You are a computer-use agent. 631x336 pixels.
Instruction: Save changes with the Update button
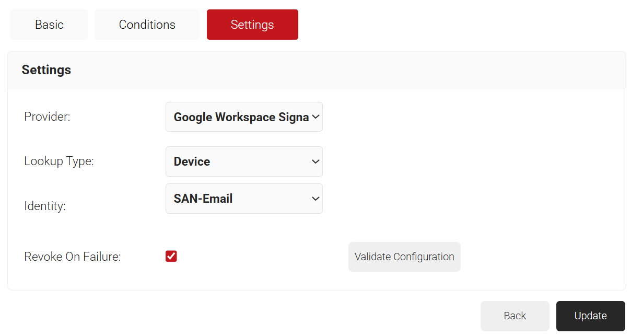click(590, 316)
